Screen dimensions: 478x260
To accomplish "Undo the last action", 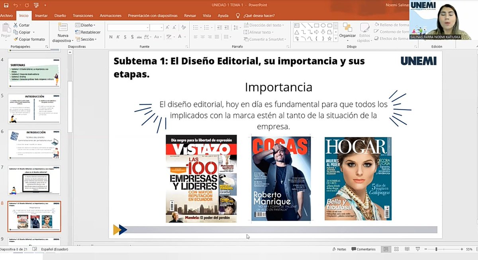I will point(15,5).
